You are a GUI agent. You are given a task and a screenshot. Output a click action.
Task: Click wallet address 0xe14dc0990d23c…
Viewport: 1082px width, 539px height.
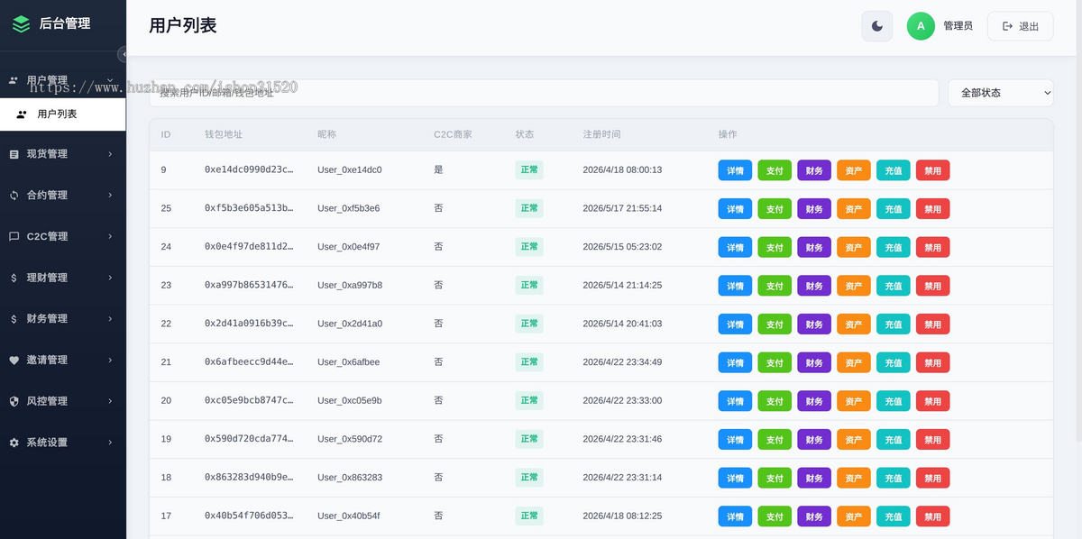pos(249,169)
